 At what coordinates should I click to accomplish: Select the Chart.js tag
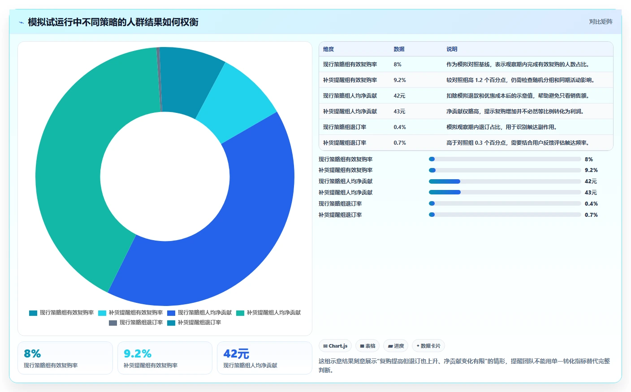click(x=335, y=346)
